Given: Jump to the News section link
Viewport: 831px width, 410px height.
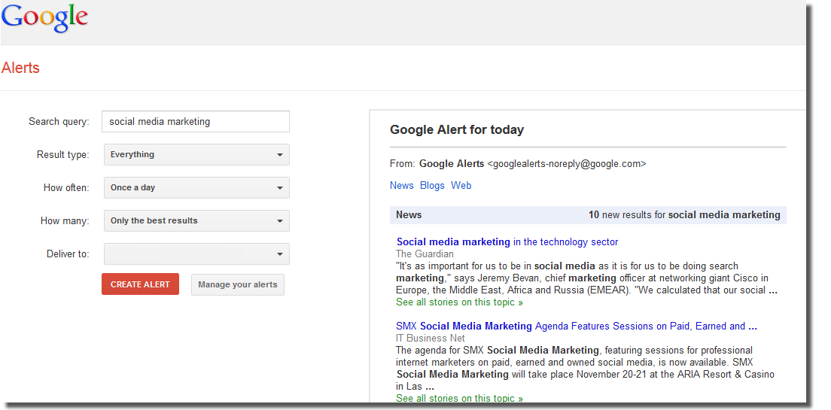Looking at the screenshot, I should point(401,185).
